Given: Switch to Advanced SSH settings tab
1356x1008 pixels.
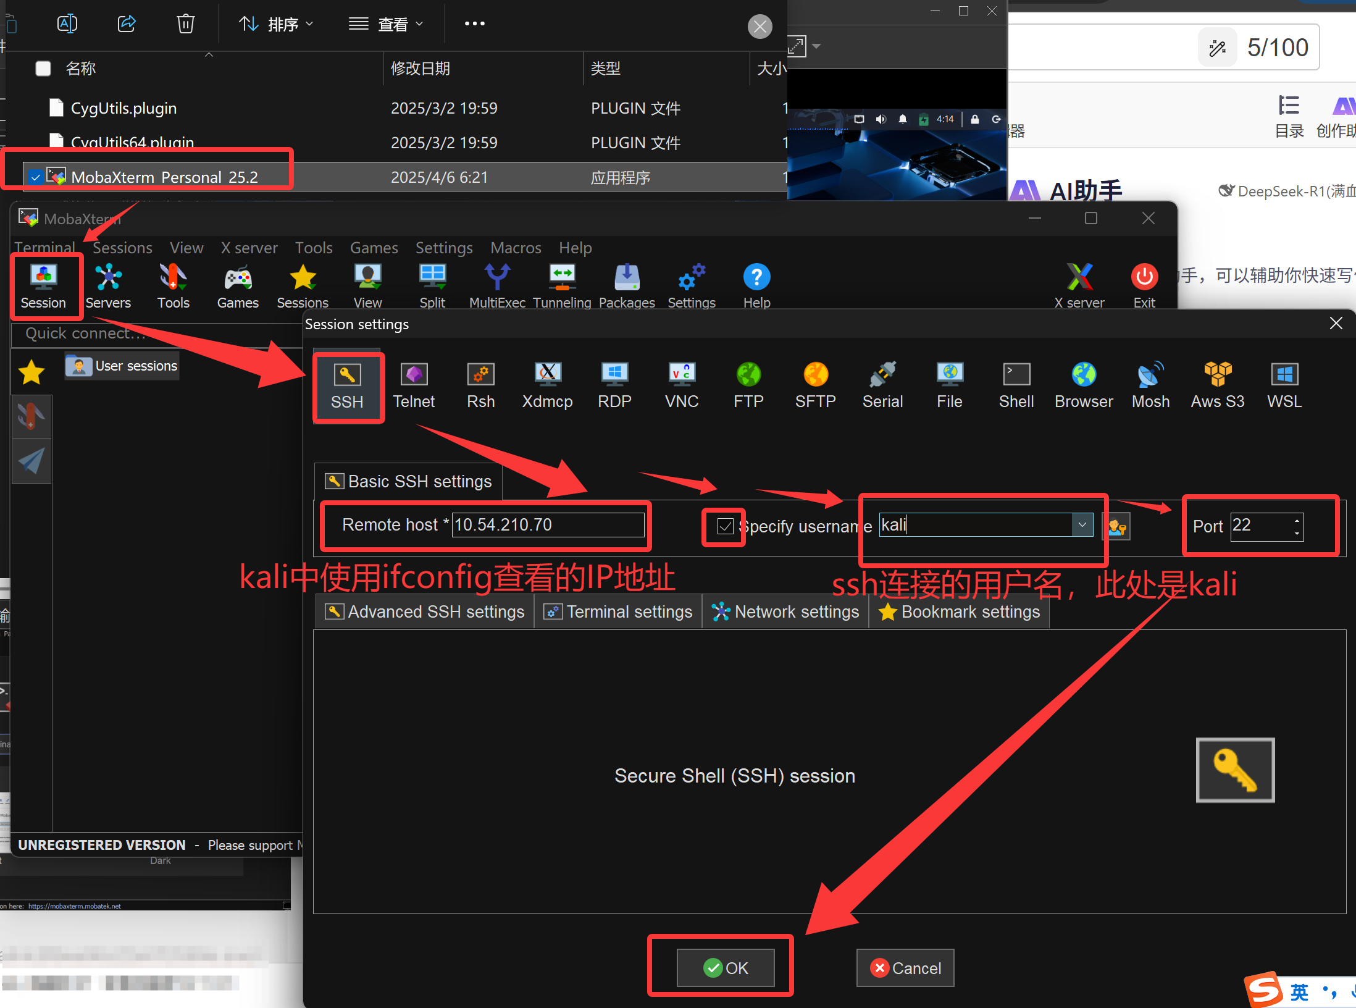Looking at the screenshot, I should (x=425, y=611).
